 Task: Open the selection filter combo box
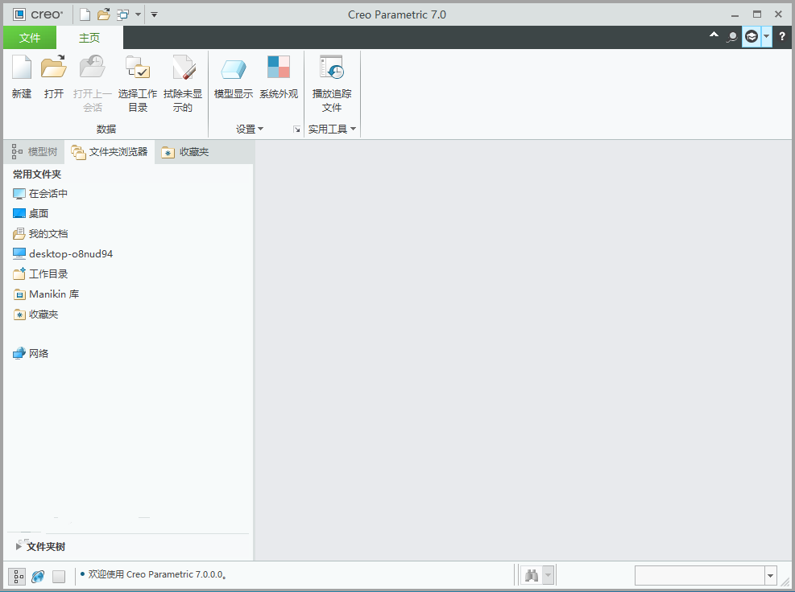(x=706, y=576)
